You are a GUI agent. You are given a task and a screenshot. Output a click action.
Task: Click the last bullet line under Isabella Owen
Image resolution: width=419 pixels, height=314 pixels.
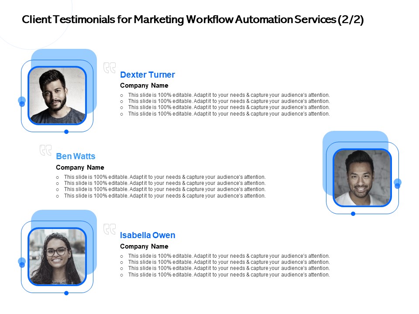[225, 275]
